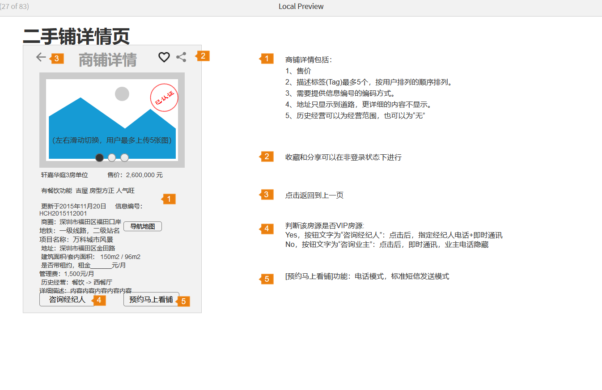
Task: Click the 详细描述 content line
Action: click(85, 291)
